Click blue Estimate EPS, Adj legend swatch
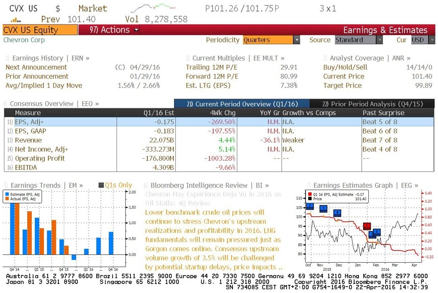This screenshot has width=438, height=293. point(7,194)
